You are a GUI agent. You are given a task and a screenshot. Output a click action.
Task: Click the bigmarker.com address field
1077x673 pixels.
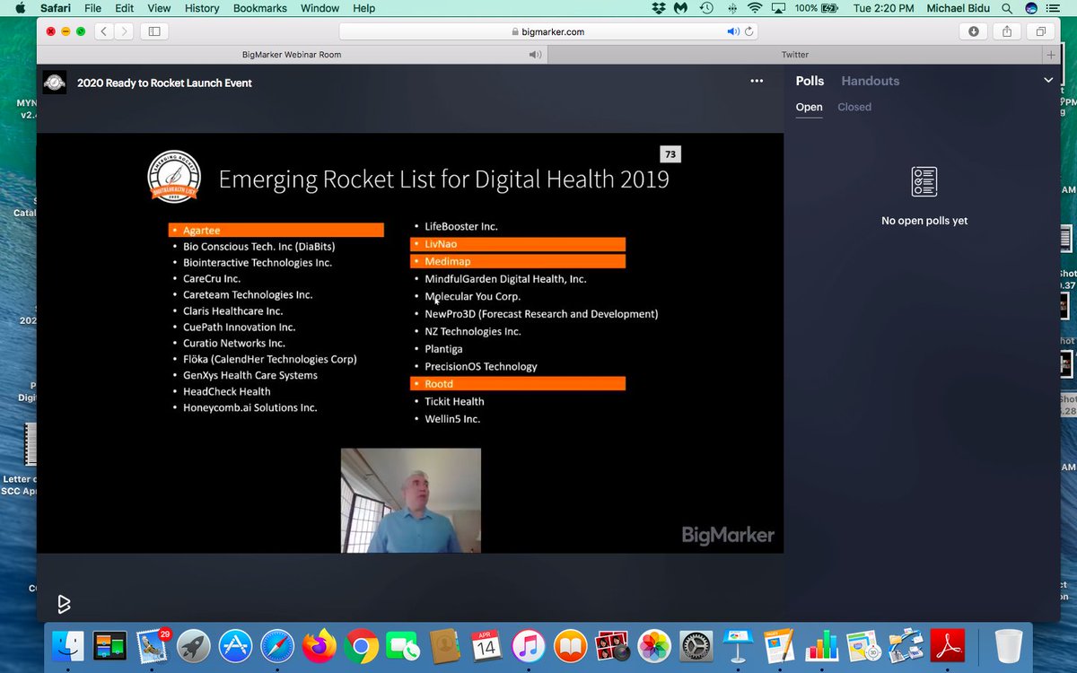[x=547, y=31]
